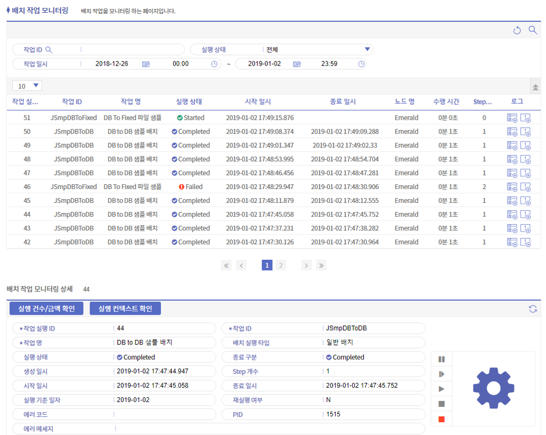Sort by 작업 명 column header
The image size is (546, 435).
pos(131,102)
